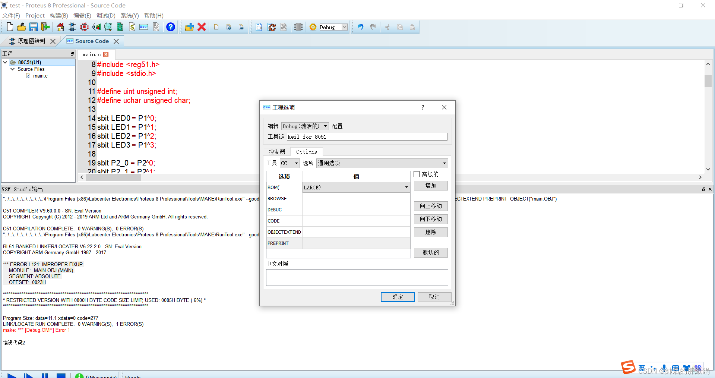Click the 默认的 button
715x378 pixels.
coord(431,252)
